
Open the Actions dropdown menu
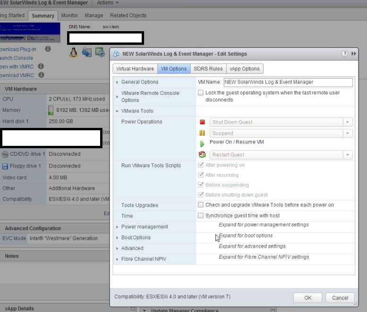[x=108, y=3]
